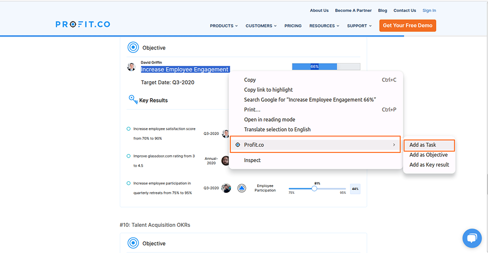Viewport: 488px width, 253px height.
Task: Click the Objective icon under Talent Acquisition
Action: [133, 243]
